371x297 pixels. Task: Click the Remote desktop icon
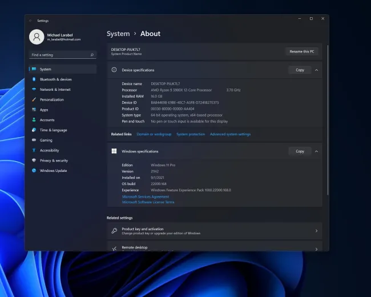point(114,248)
